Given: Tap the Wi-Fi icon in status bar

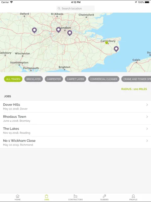Looking at the screenshot, I should point(11,2).
